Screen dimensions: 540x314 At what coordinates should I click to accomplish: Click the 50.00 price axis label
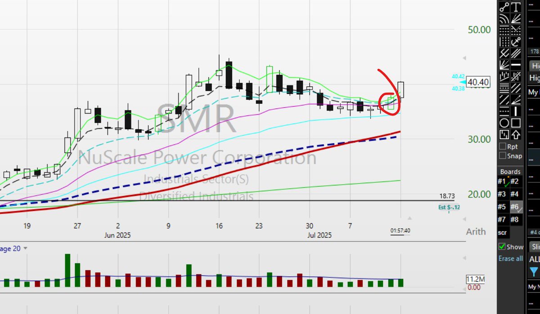click(479, 30)
